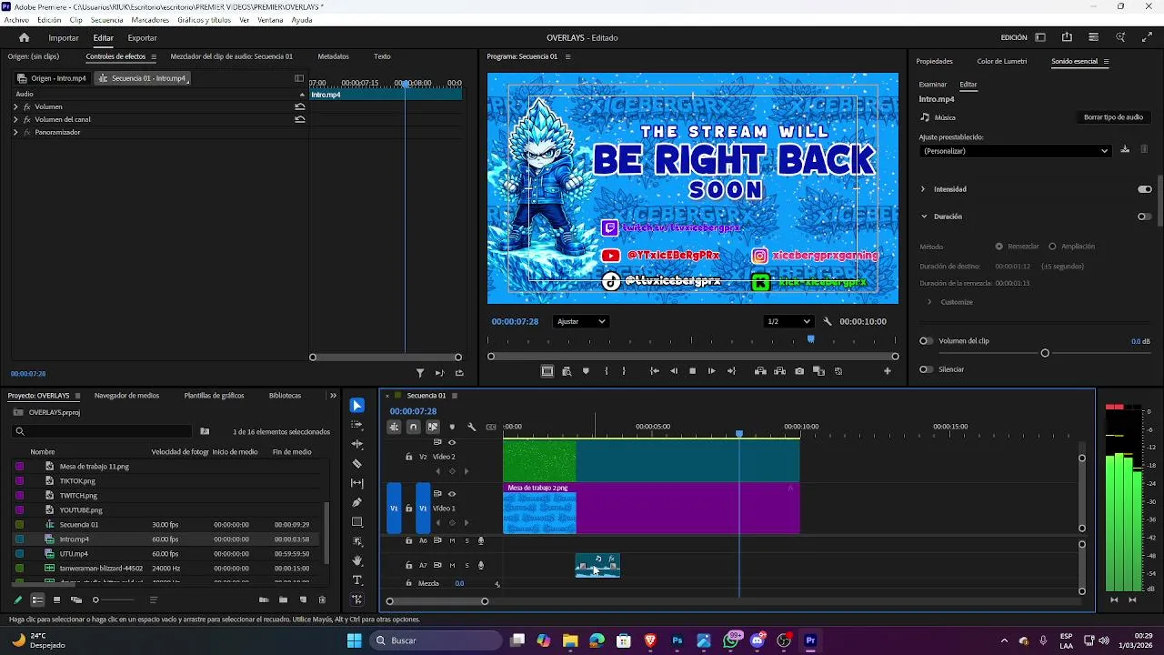
Task: Open the filter funnel in Effect Controls
Action: coord(420,373)
